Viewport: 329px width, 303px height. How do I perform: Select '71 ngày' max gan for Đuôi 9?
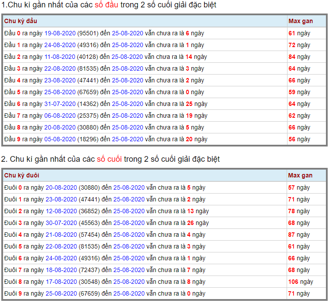(299, 293)
